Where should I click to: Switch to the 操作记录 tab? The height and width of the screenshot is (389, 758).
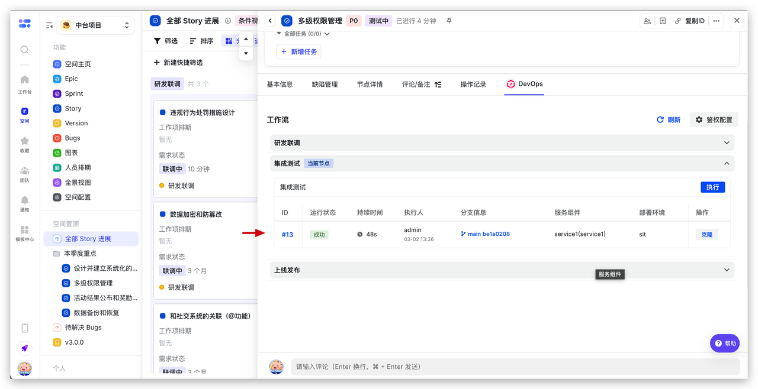point(473,85)
